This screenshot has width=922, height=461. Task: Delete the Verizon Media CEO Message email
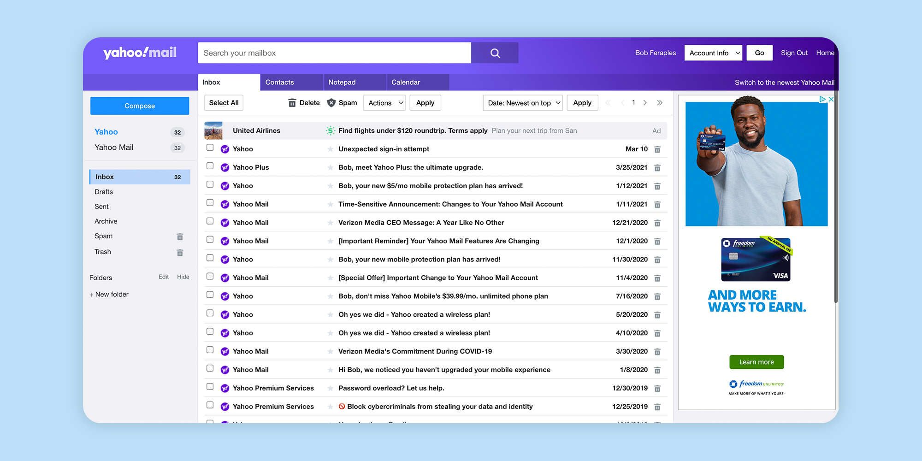(x=657, y=223)
